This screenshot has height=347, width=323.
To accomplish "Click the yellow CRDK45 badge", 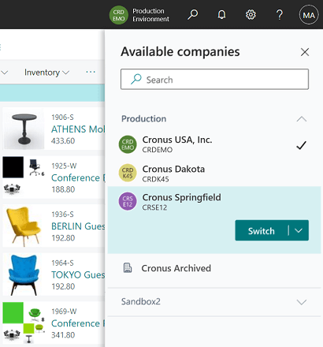I will coord(128,173).
